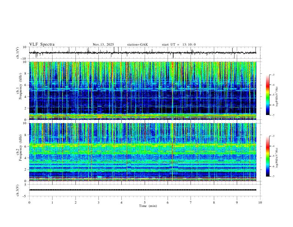Click the upper 'log(PSD)(V²/Hz)' colorbar label

click(x=277, y=97)
